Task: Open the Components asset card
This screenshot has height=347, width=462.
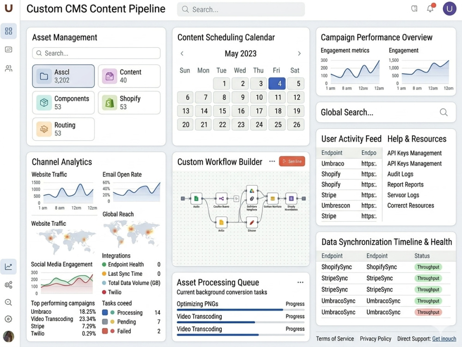Action: pos(63,103)
